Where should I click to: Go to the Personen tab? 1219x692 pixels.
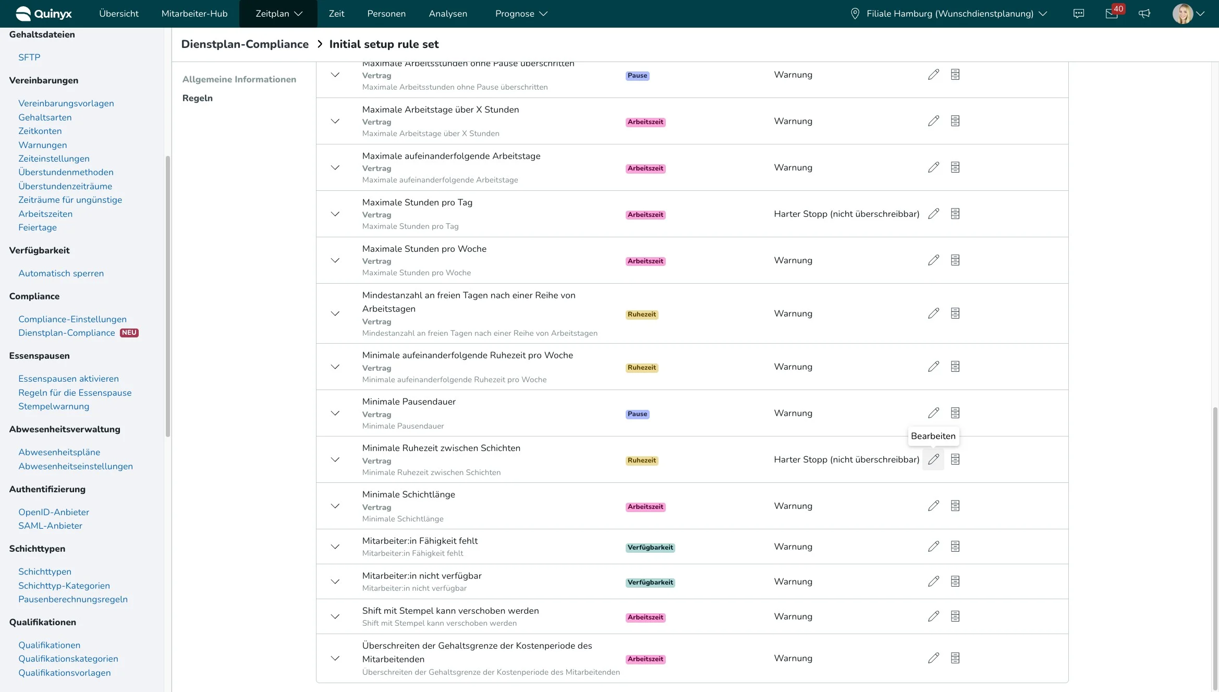386,14
